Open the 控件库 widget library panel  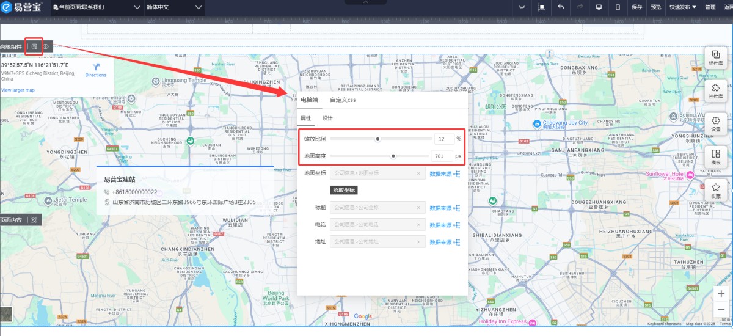[x=715, y=91]
